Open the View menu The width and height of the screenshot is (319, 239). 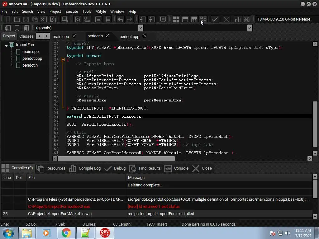[41, 12]
